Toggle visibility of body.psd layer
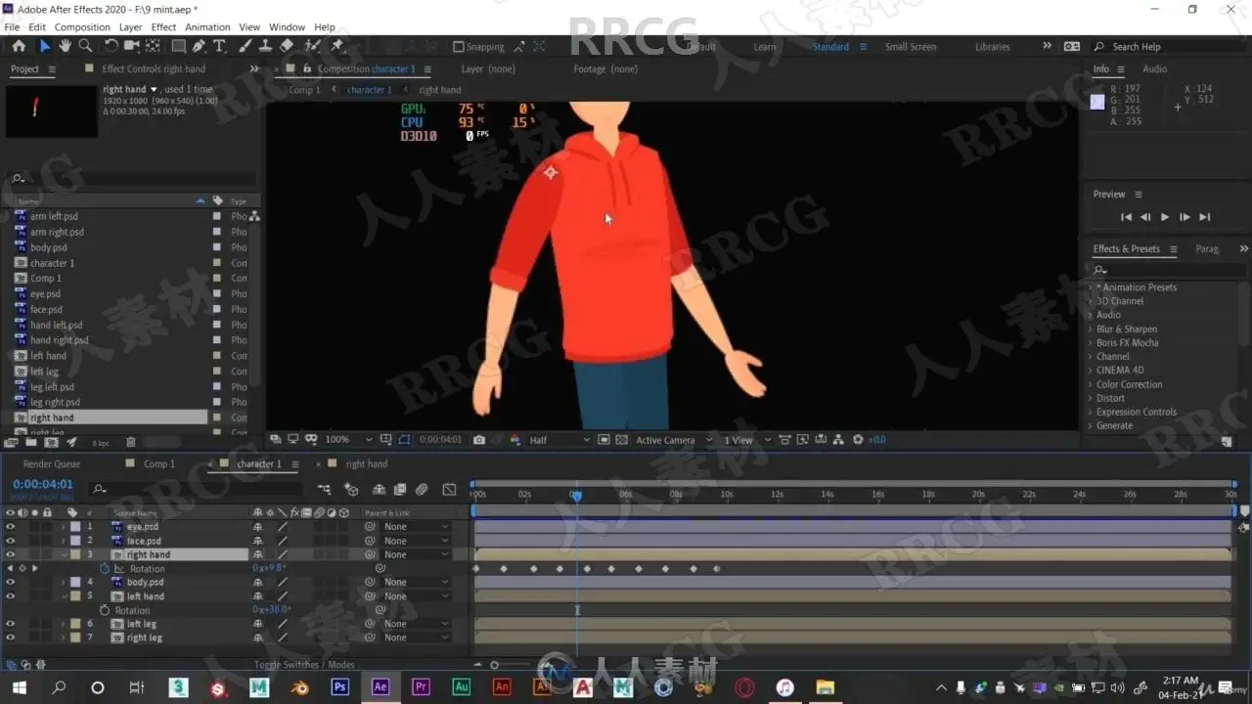 (x=11, y=583)
